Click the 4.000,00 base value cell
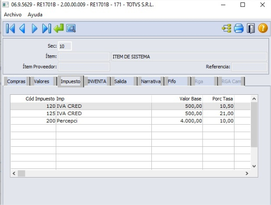 pos(177,121)
